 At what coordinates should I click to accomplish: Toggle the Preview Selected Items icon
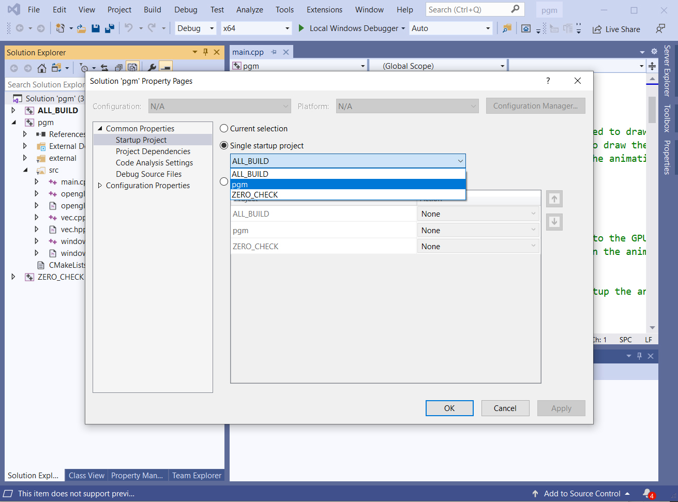165,67
